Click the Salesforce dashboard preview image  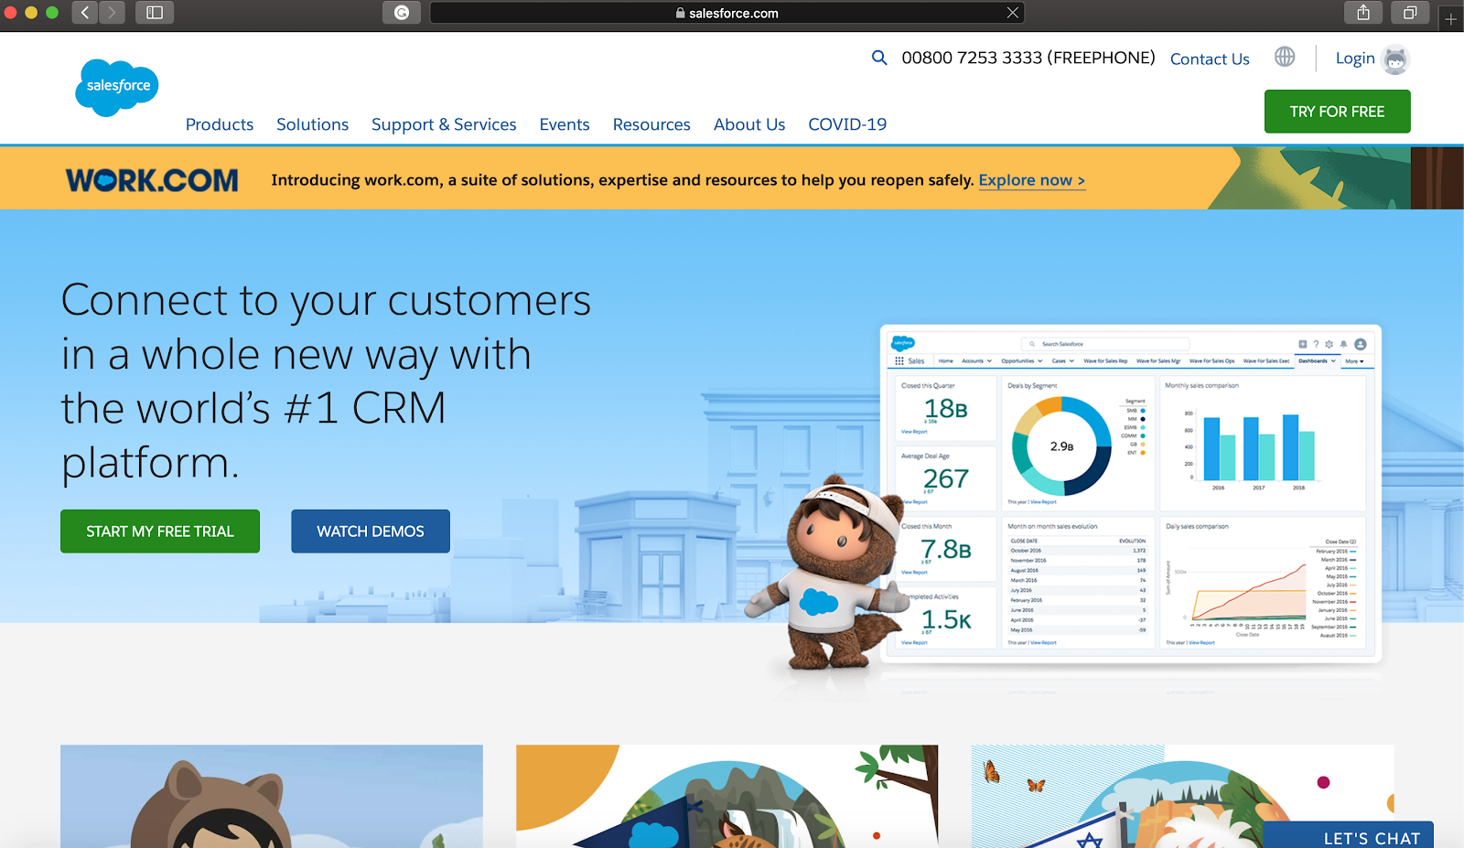point(1131,493)
